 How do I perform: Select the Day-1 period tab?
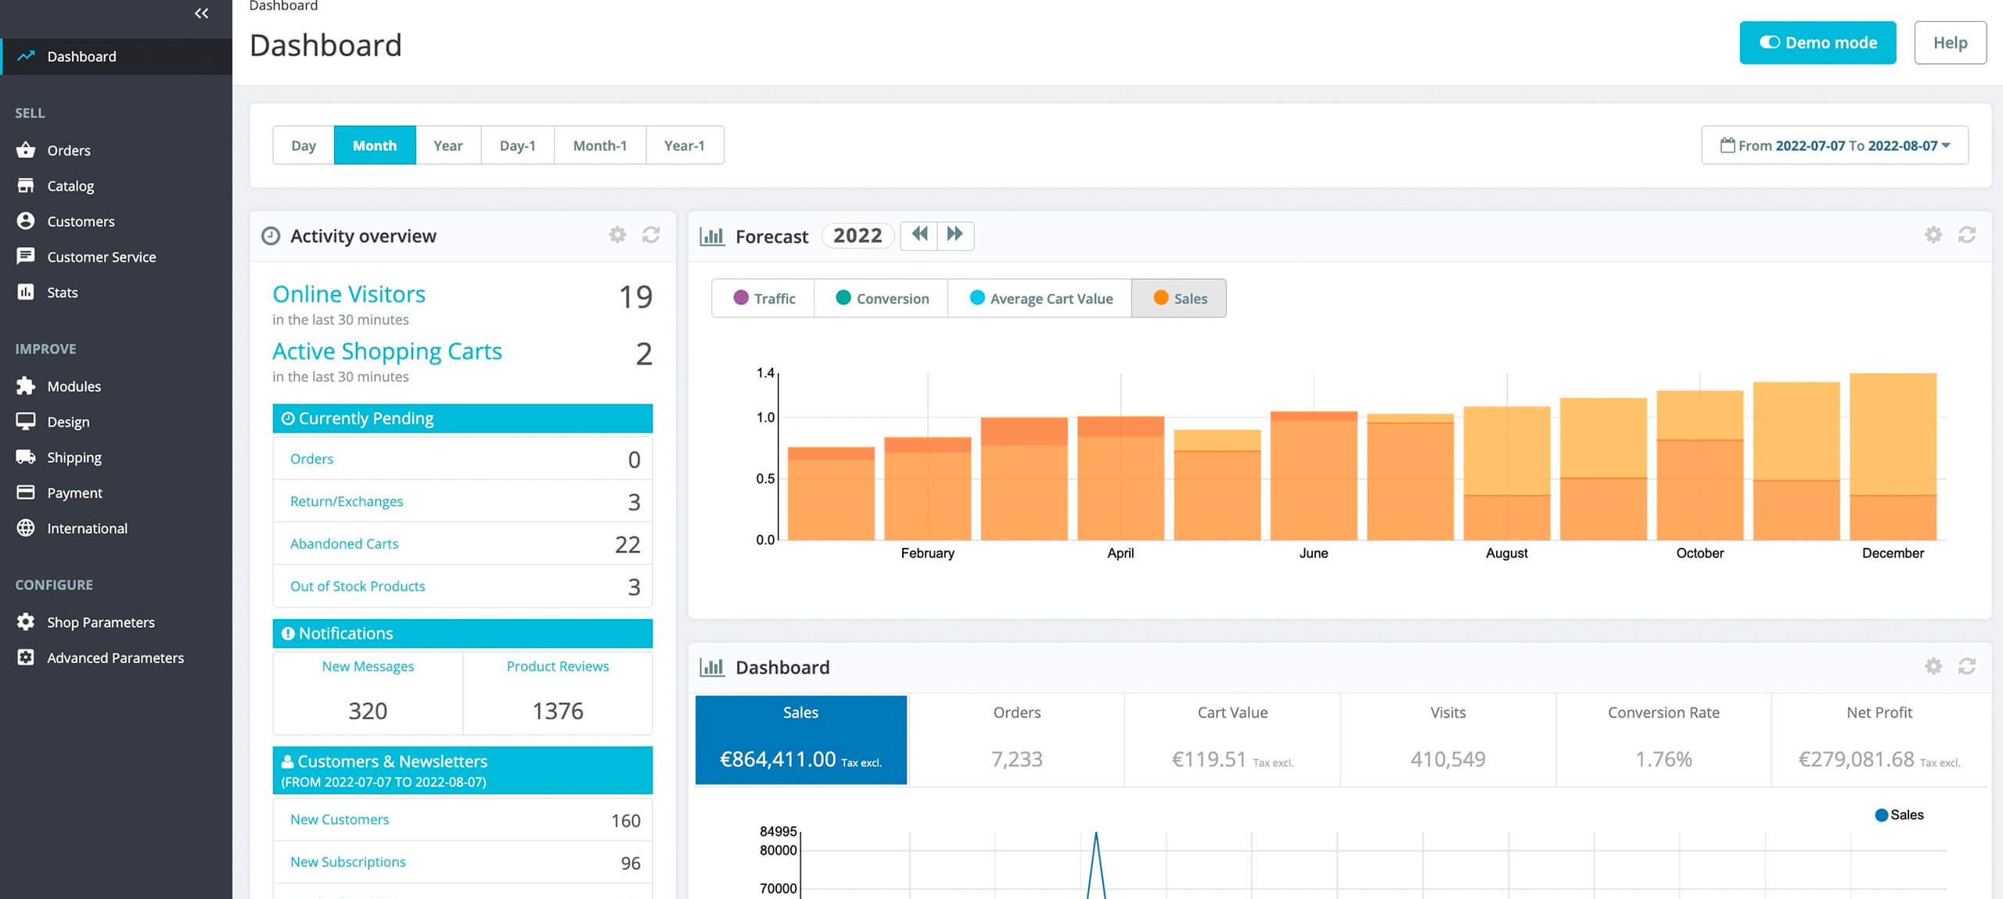click(x=518, y=145)
